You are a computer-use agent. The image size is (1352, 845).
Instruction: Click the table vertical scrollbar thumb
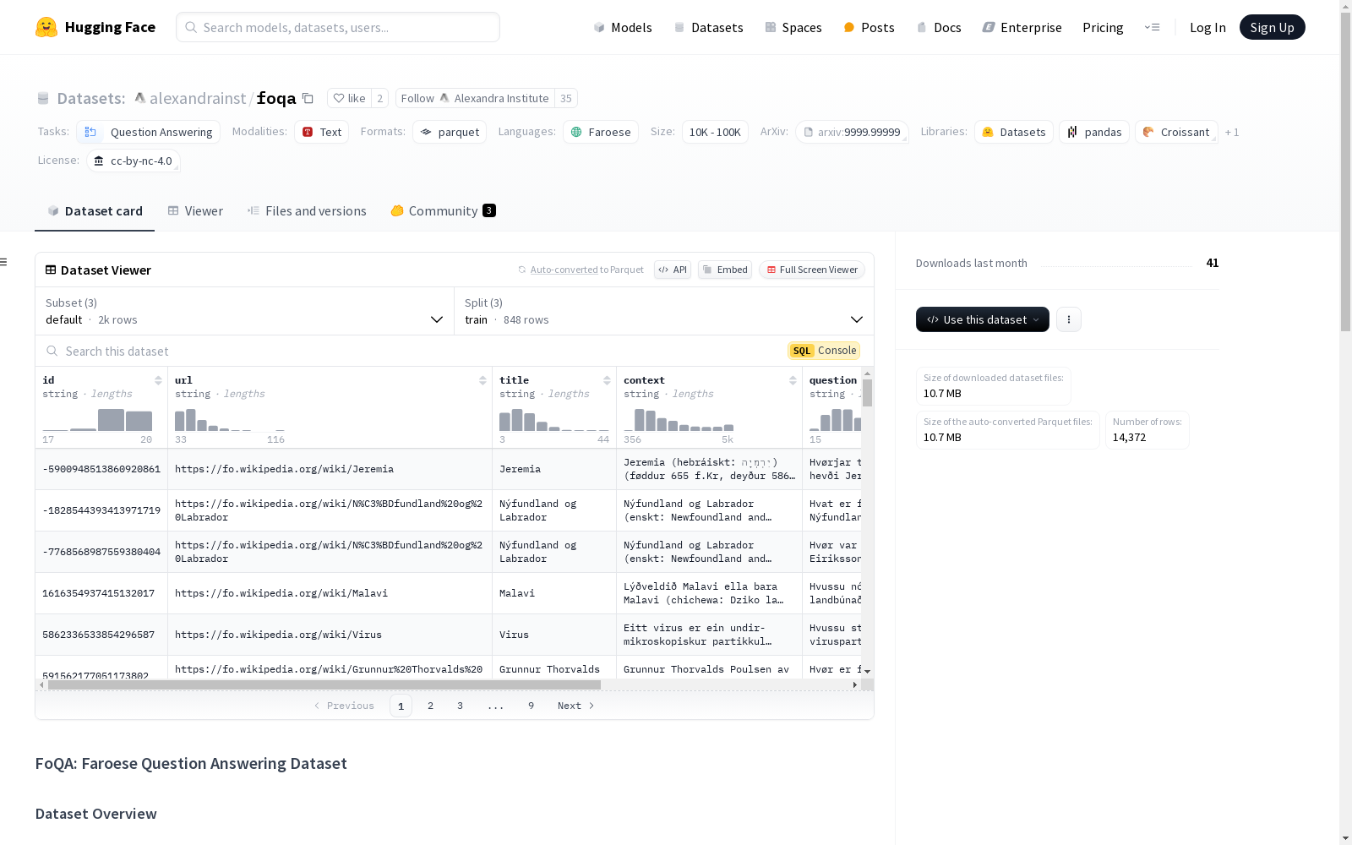tap(867, 393)
